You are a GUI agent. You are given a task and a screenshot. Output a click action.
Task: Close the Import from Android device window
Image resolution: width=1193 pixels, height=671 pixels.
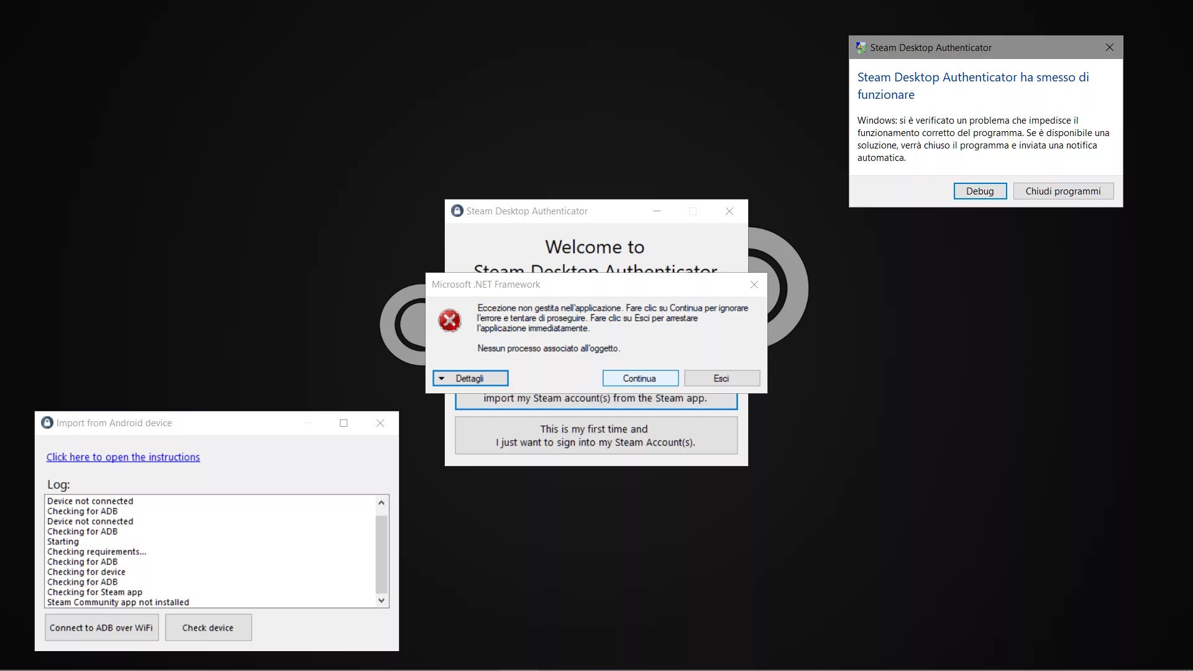tap(380, 423)
